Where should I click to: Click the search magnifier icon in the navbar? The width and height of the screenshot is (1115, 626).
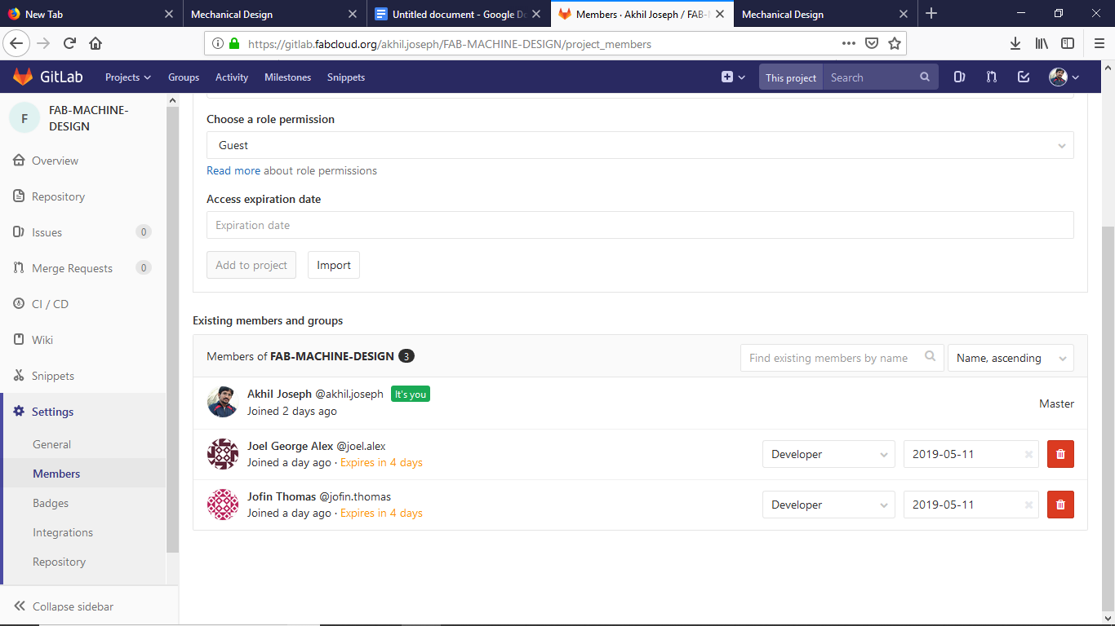coord(925,77)
